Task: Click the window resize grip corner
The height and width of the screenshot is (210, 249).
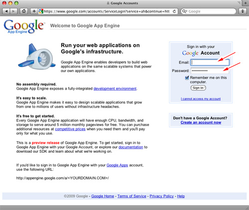Action: (x=247, y=208)
